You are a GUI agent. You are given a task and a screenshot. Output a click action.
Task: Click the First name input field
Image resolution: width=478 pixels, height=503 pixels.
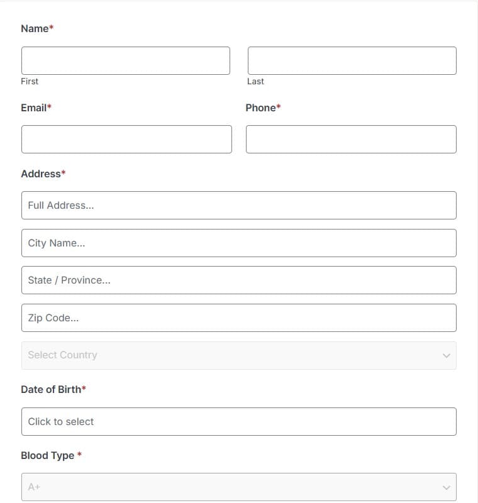(125, 60)
